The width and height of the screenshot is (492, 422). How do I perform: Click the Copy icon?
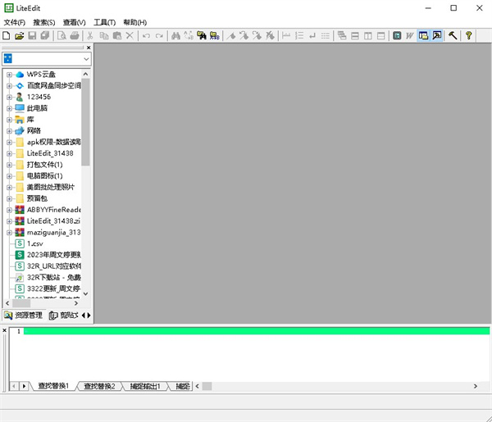click(104, 36)
